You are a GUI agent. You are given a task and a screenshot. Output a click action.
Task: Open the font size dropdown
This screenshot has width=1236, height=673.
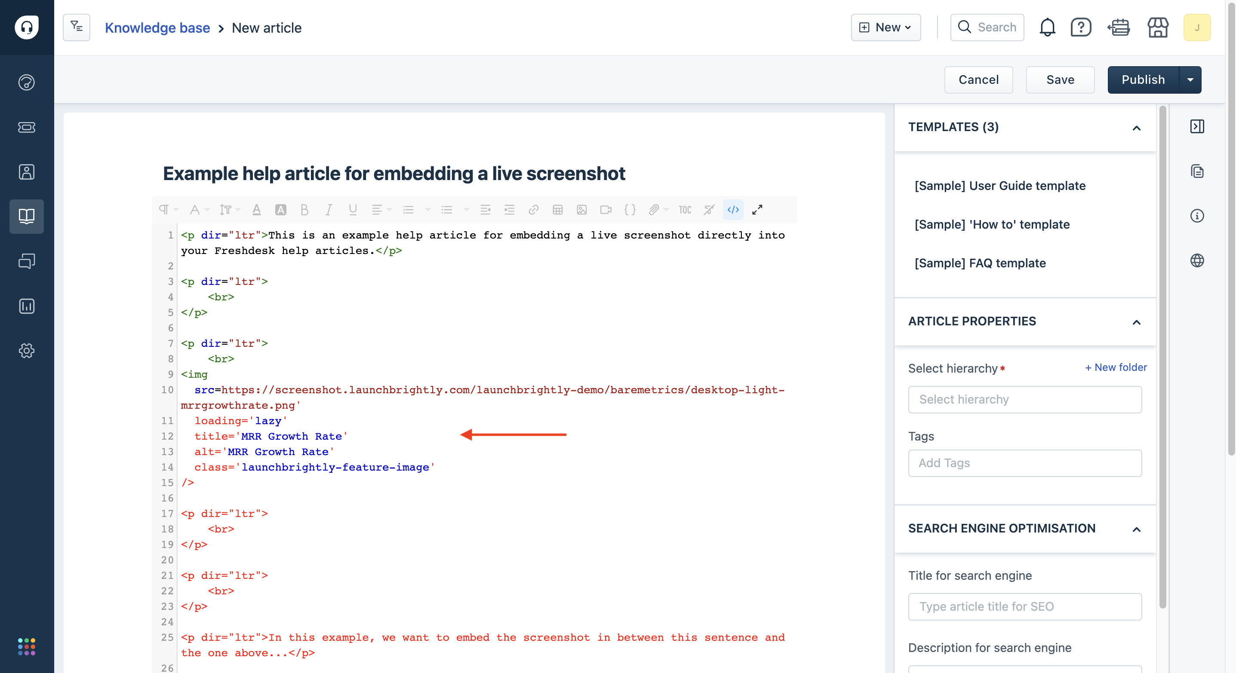pos(229,209)
